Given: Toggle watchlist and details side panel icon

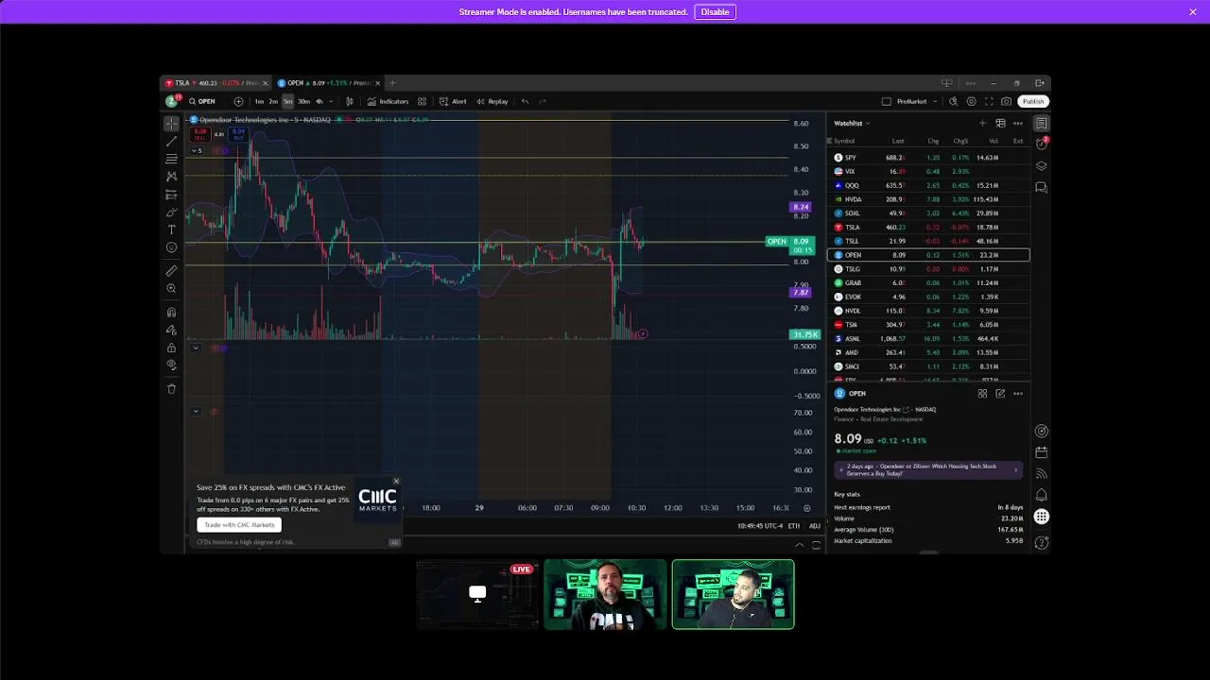Looking at the screenshot, I should pyautogui.click(x=1041, y=123).
